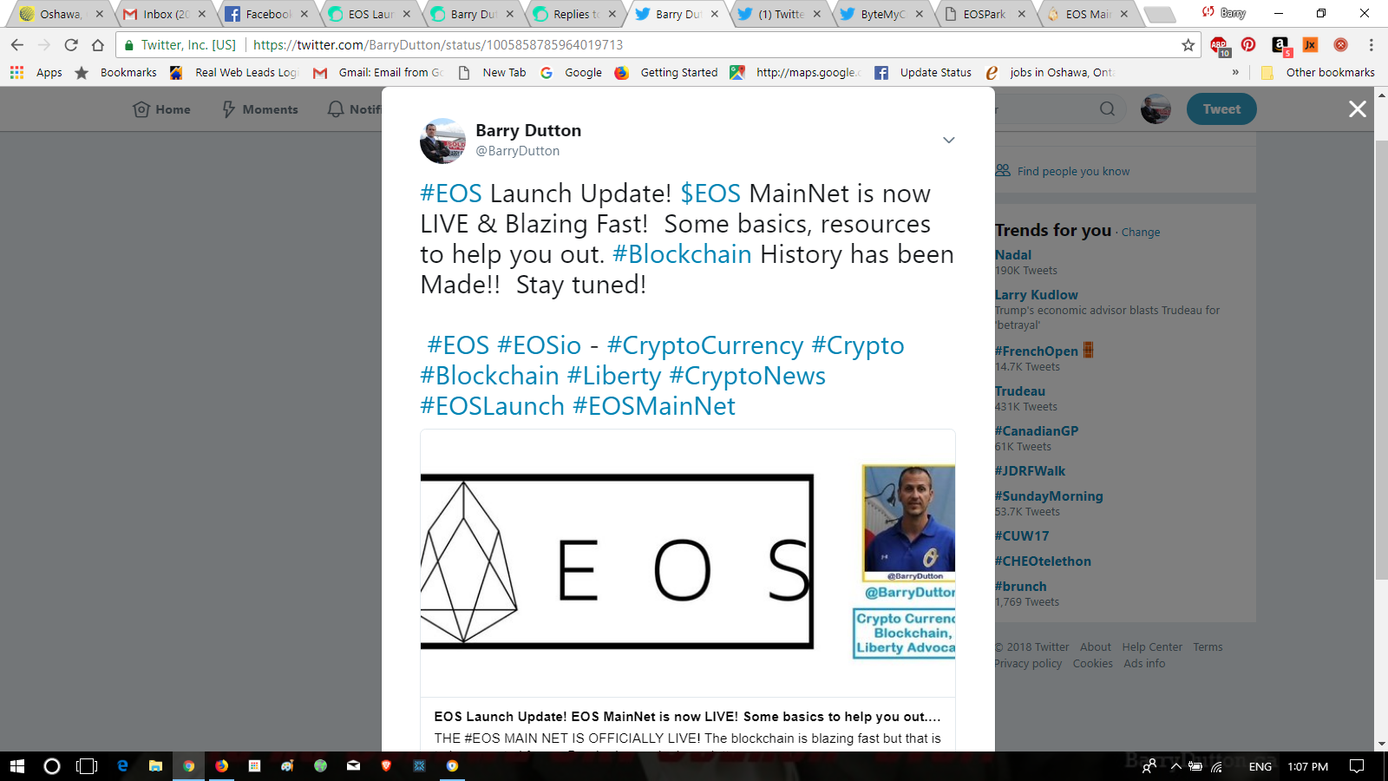This screenshot has height=781, width=1388.
Task: Switch to the ByteMyC browser tab
Action: click(882, 14)
